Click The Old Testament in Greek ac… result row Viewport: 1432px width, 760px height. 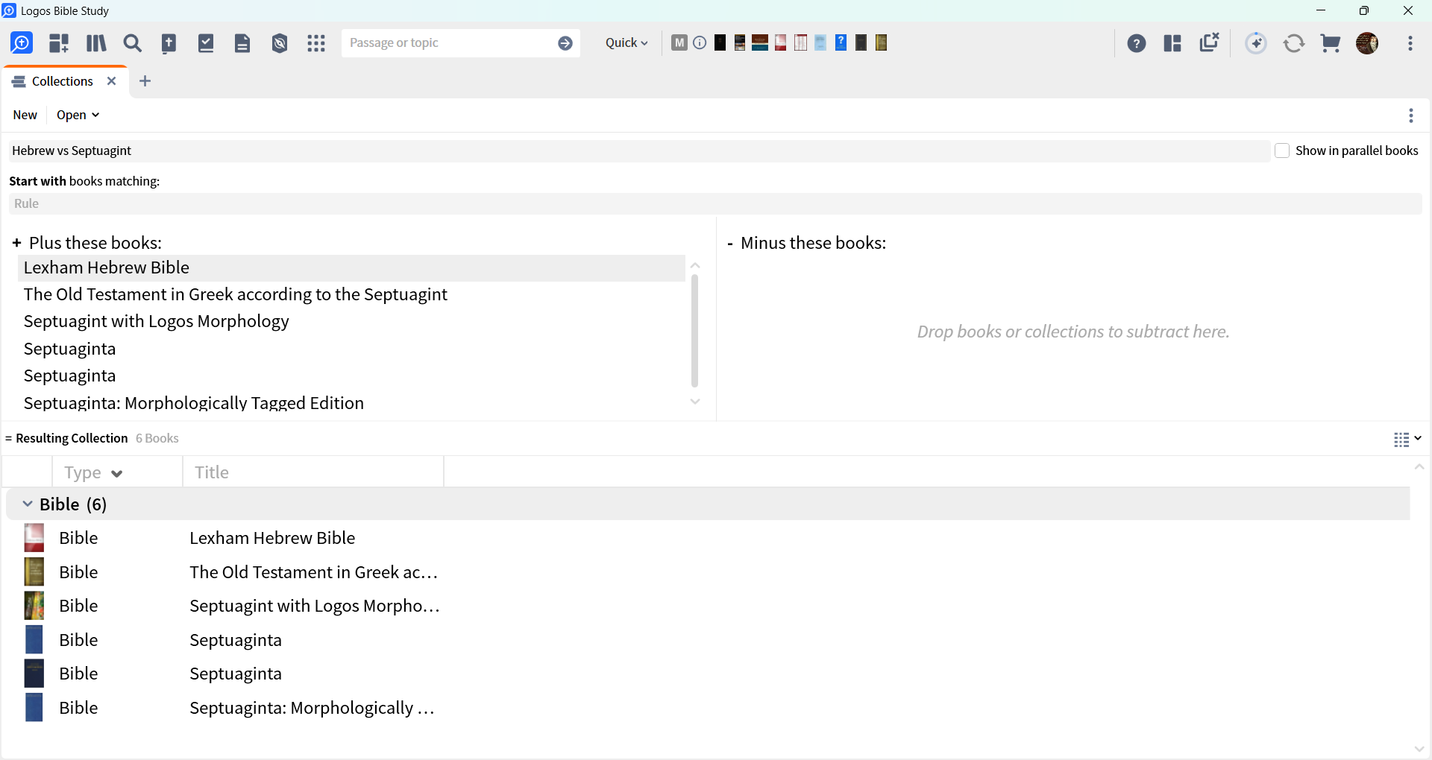[x=313, y=572]
